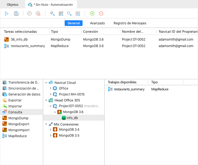Click the Deselect All empty-box toolbar icon
Screen dimensions: 198x165
[x=70, y=13]
